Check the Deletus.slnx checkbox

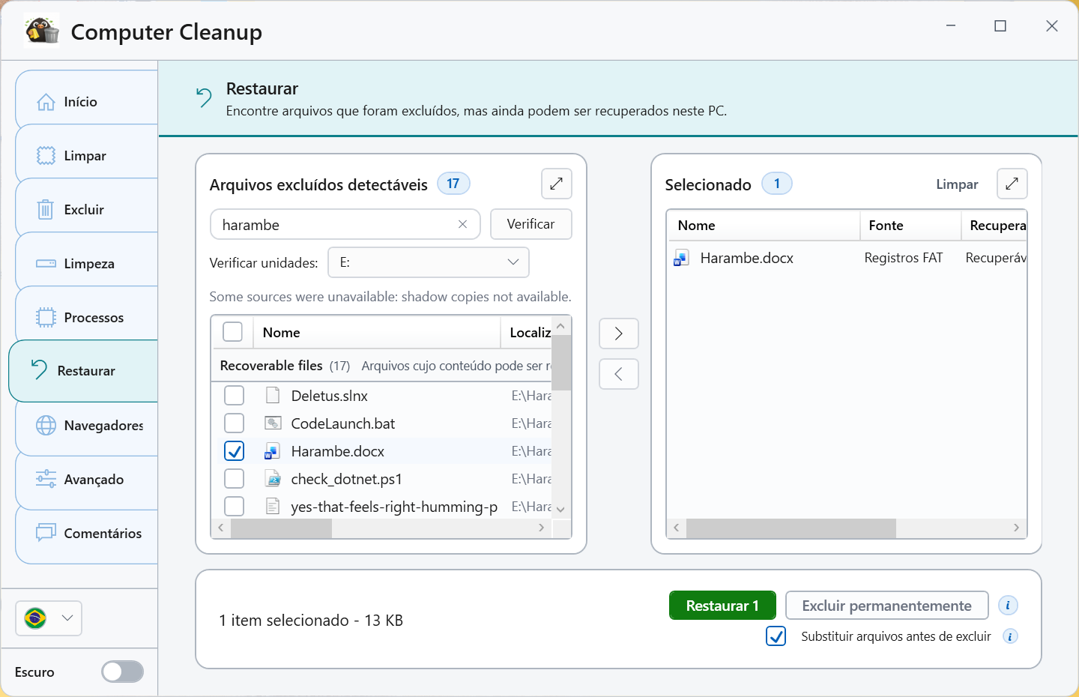click(x=235, y=395)
